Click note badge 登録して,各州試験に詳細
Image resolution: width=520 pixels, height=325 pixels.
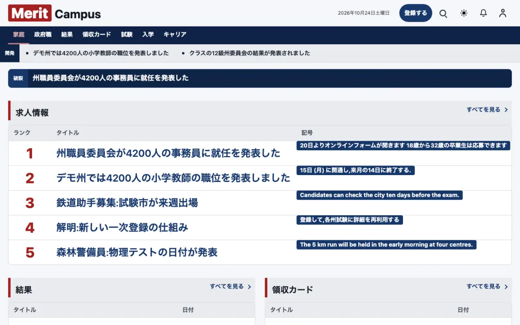click(x=350, y=220)
